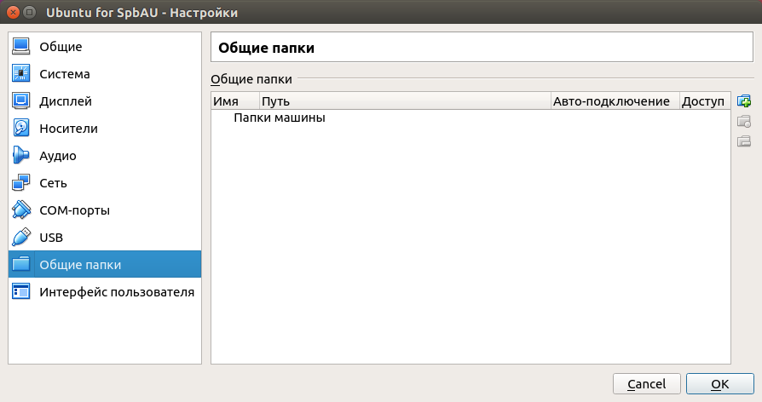
Task: Select the Аудио speaker icon
Action: 21,156
